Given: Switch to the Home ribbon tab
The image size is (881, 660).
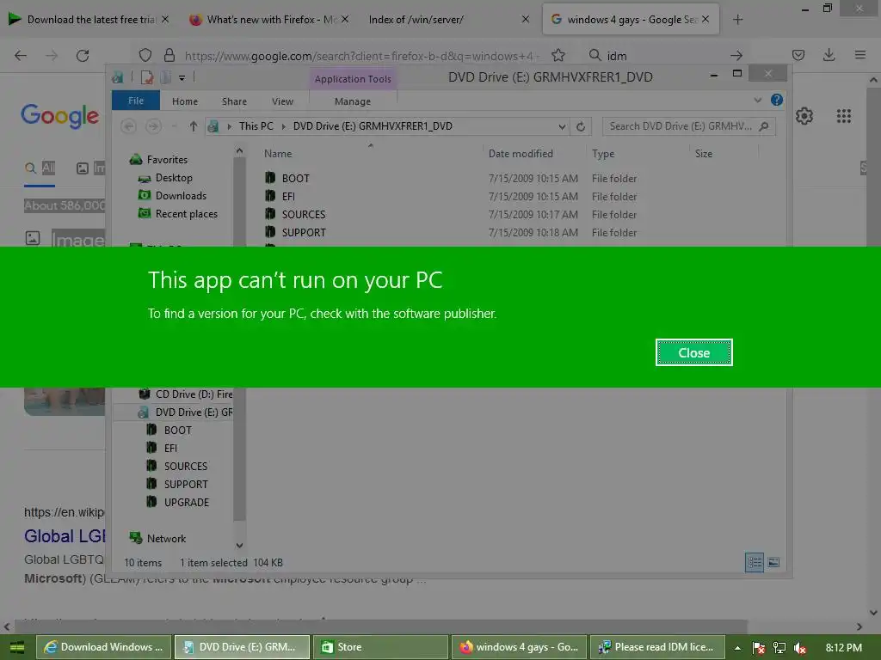Looking at the screenshot, I should click(185, 101).
